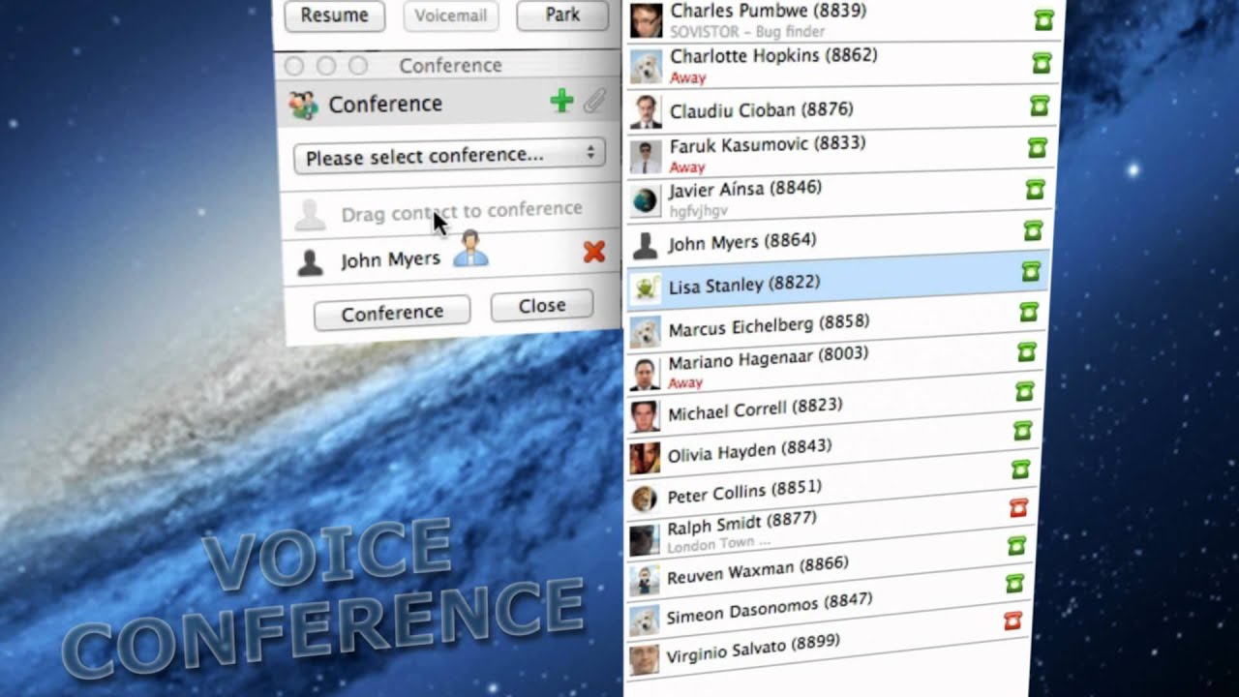The width and height of the screenshot is (1239, 697).
Task: Call Peter Collins using green phone icon
Action: [1020, 469]
